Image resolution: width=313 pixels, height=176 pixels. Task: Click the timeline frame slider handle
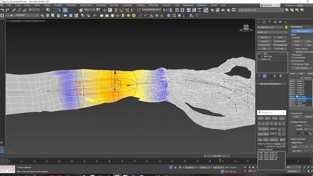[217, 156]
